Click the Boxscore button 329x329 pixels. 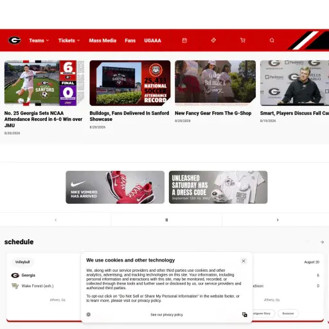[288, 314]
